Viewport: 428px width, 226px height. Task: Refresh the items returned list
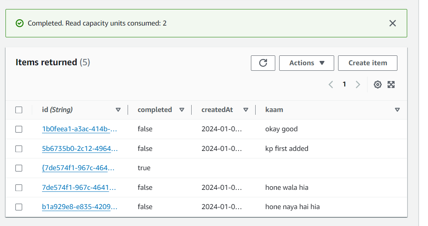click(x=263, y=63)
